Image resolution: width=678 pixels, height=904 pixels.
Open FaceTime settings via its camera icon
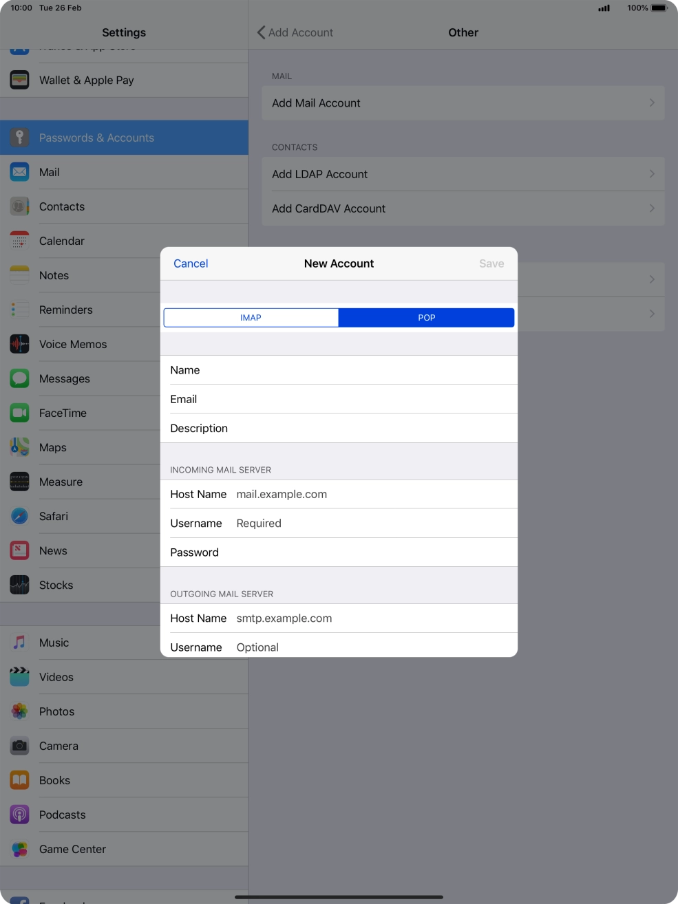point(19,413)
